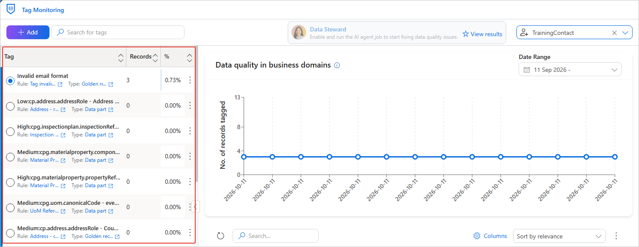Click the Data Steward avatar image

[x=299, y=33]
